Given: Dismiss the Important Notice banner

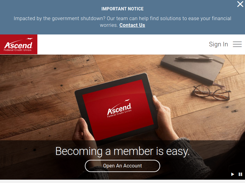Looking at the screenshot, I should (x=240, y=4).
